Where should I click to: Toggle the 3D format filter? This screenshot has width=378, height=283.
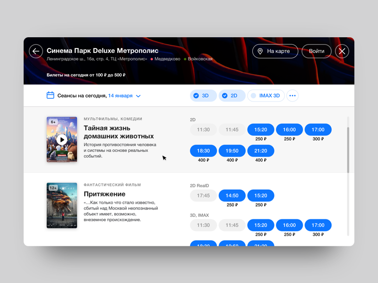pyautogui.click(x=203, y=96)
